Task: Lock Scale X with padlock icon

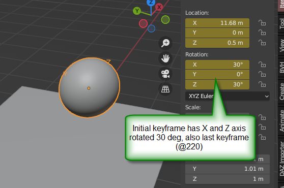Action: coord(262,117)
